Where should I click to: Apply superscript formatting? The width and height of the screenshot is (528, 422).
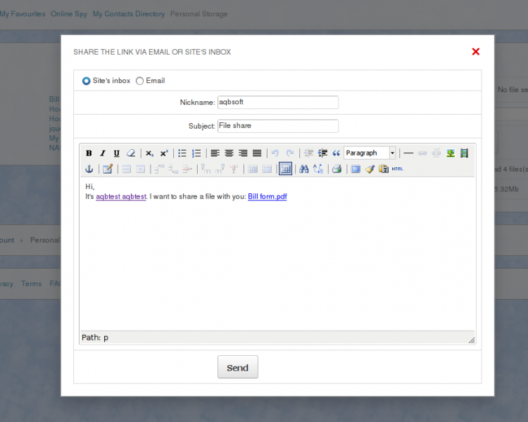[x=163, y=153]
